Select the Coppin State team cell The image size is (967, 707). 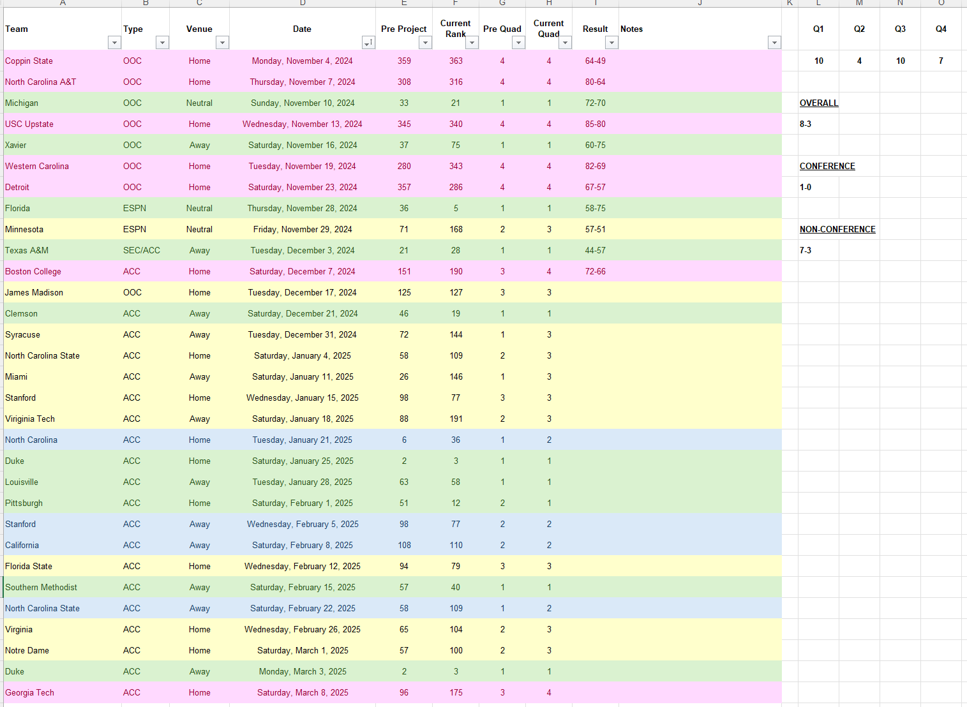[x=29, y=61]
